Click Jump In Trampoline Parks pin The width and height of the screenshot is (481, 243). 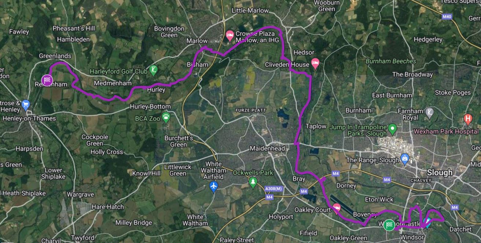tap(393, 129)
